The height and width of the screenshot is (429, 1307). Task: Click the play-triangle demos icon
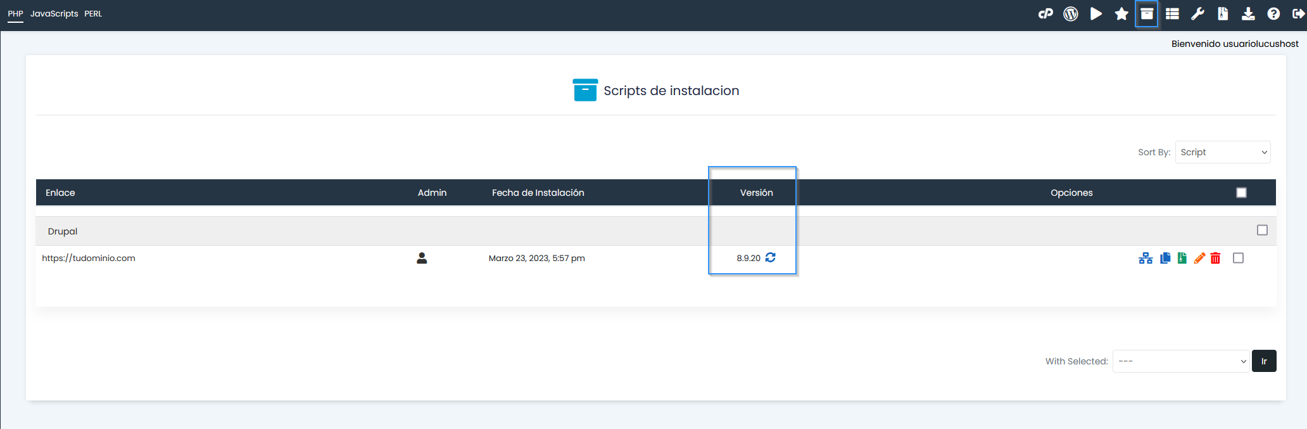1096,14
